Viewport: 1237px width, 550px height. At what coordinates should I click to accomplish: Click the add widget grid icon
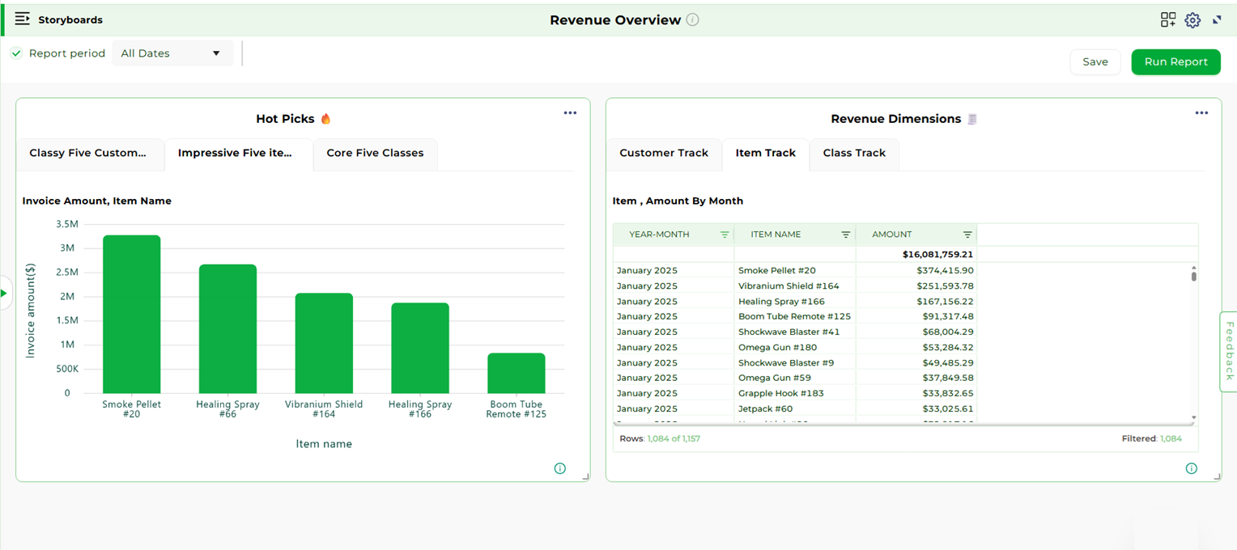(1167, 20)
